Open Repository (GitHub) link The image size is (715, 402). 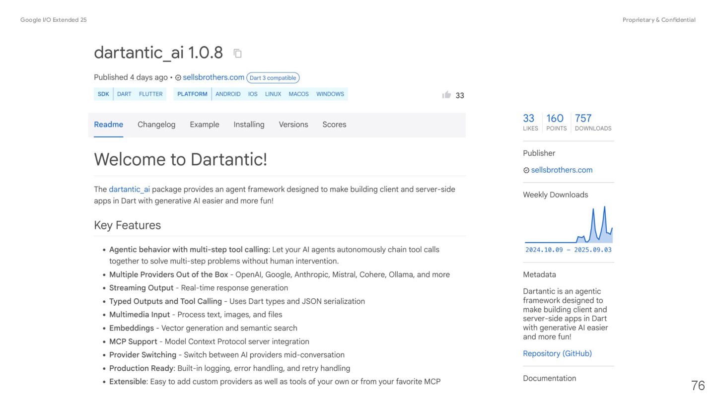click(557, 353)
